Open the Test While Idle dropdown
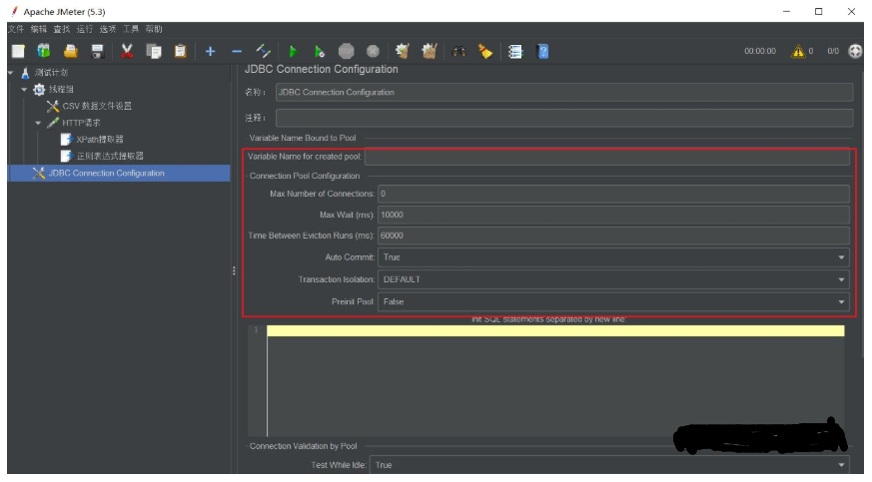The image size is (872, 482). click(609, 465)
